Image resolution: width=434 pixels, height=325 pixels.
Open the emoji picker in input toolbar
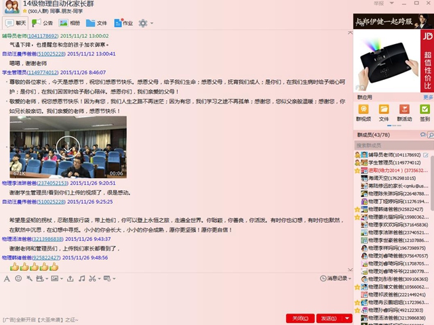point(18,278)
